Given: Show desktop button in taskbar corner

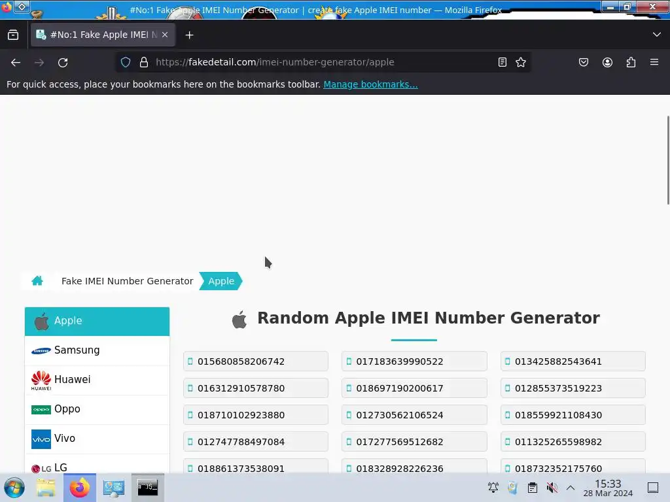Looking at the screenshot, I should [653, 488].
